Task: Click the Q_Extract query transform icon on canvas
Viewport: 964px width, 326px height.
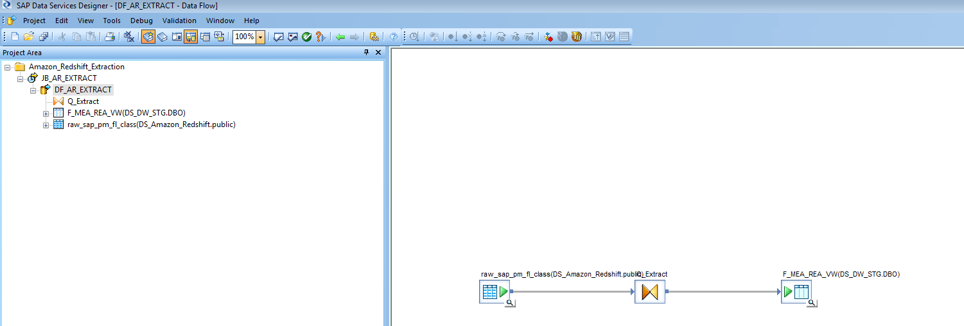Action: 649,292
